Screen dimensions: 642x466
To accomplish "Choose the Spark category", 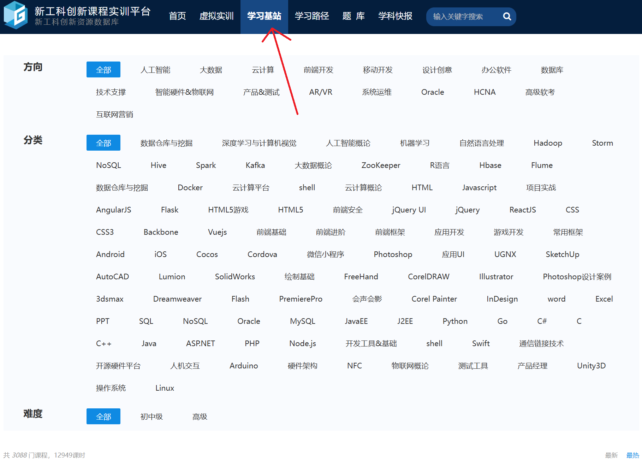I will 206,165.
